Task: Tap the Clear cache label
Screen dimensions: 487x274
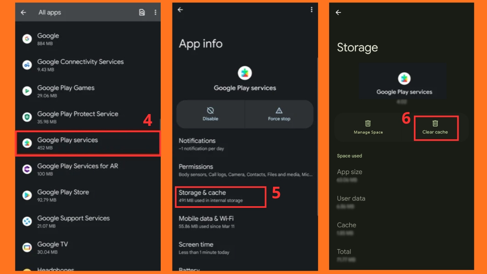Action: [435, 132]
